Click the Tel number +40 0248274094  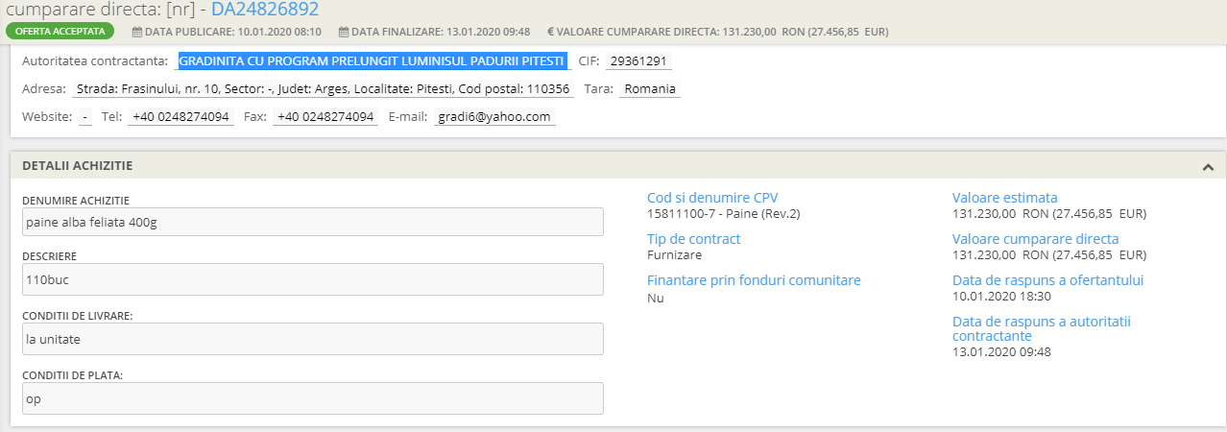(x=180, y=117)
